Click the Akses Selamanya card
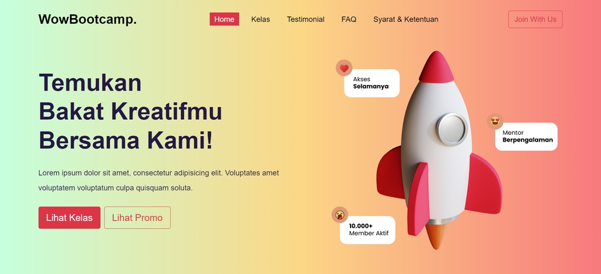The image size is (601, 274). [x=371, y=83]
